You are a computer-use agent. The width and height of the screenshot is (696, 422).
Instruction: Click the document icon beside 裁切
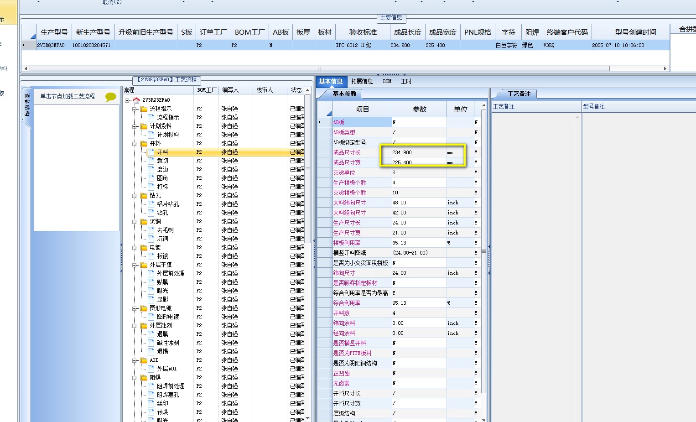pos(151,161)
